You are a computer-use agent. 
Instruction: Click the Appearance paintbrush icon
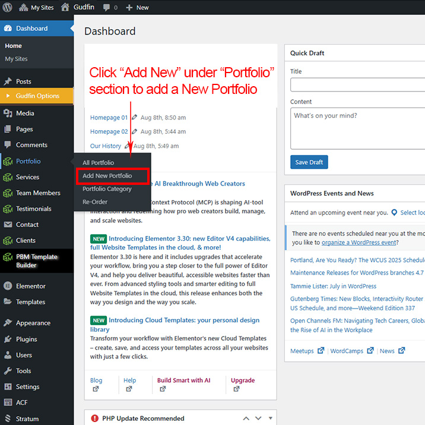8,323
